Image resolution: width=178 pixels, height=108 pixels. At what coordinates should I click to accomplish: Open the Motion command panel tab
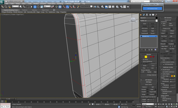pyautogui.click(x=150, y=15)
